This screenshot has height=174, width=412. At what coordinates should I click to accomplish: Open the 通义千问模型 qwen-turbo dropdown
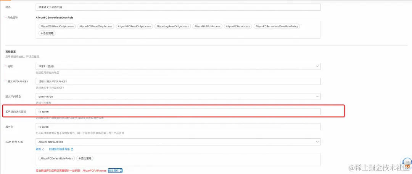tap(178, 96)
